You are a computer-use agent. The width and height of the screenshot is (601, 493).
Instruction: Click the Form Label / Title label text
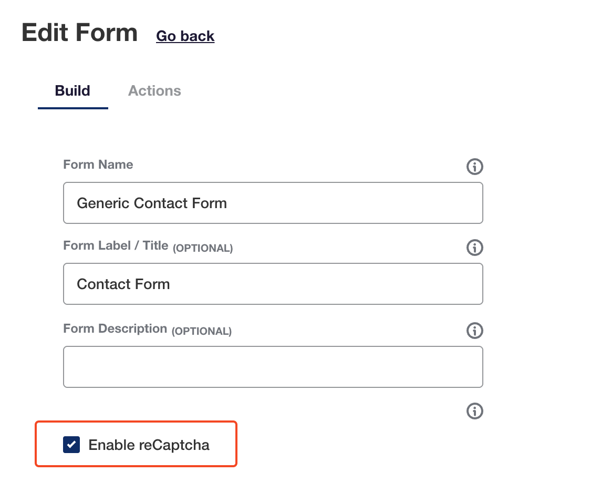pos(116,245)
